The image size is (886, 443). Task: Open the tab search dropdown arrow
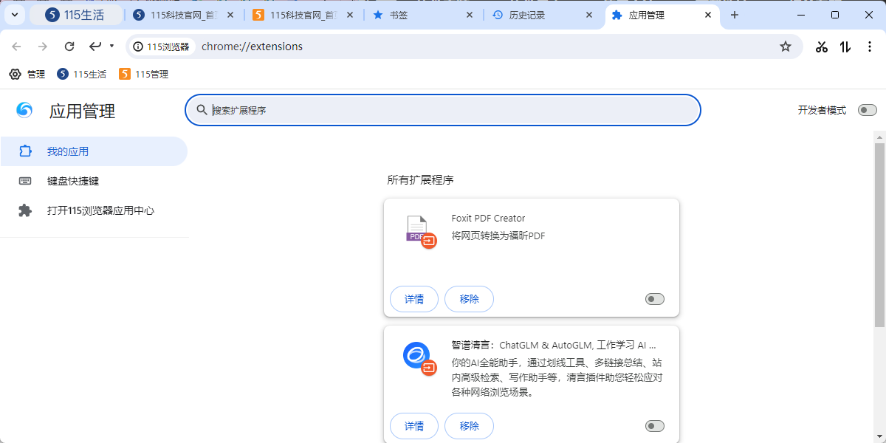pos(14,15)
